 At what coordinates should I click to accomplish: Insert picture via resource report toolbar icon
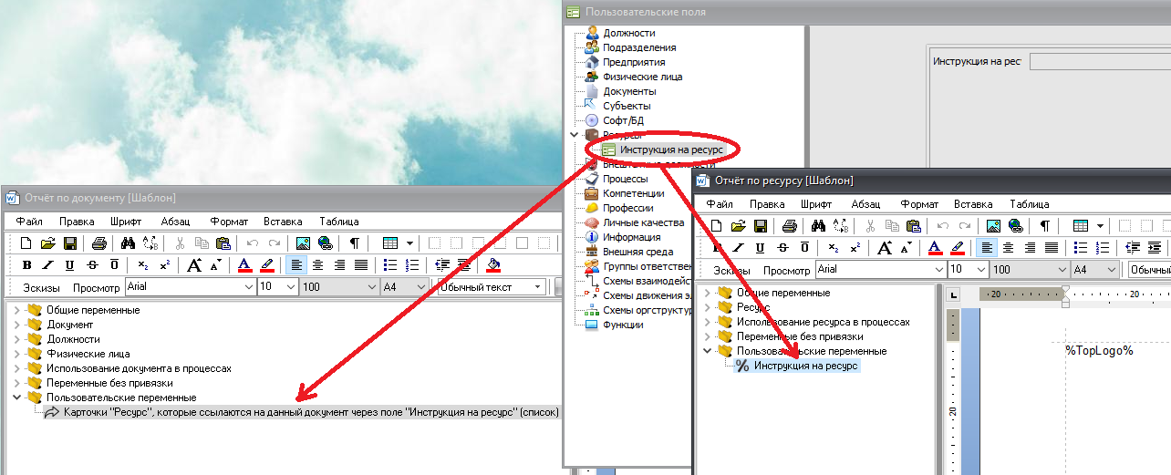[994, 226]
